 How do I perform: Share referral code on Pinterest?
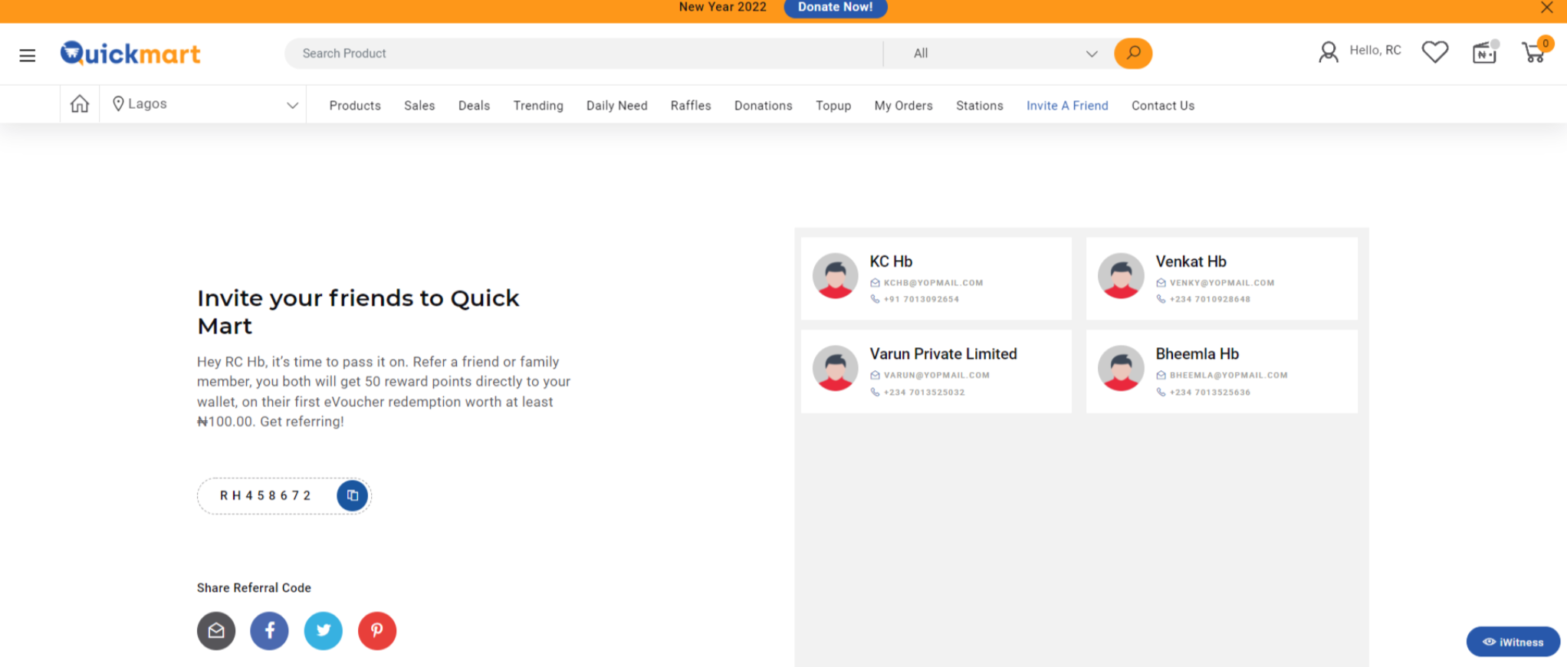[377, 631]
